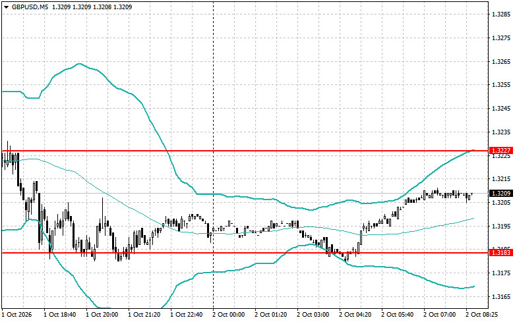Click the 1.3245 price axis label

coord(501,109)
